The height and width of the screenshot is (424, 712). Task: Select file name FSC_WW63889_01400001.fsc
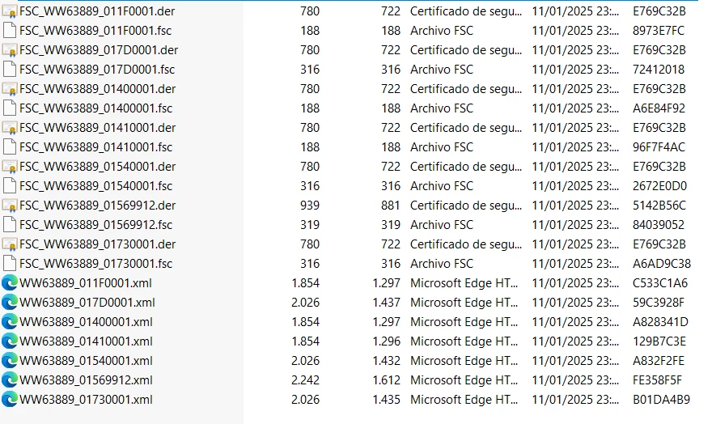(x=95, y=108)
